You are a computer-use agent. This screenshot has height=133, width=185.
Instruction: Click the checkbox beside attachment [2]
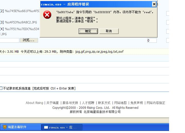click(168, 13)
